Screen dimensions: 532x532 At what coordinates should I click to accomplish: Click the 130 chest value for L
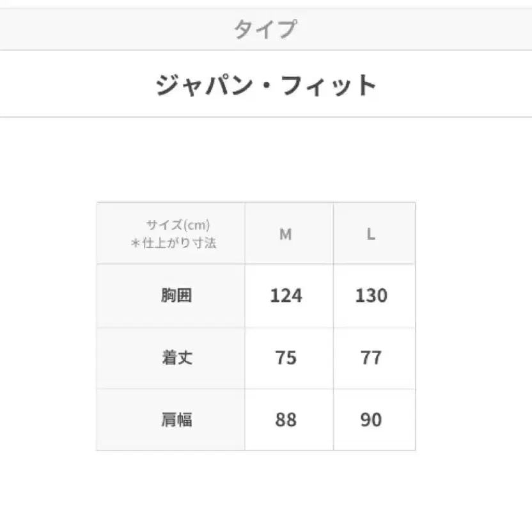click(x=371, y=295)
